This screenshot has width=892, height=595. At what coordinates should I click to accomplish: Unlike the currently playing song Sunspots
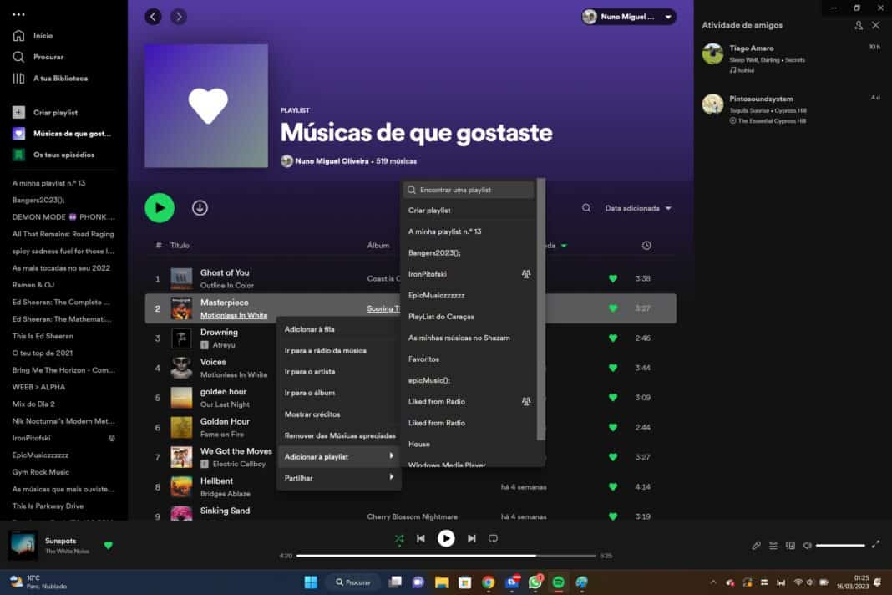point(108,545)
